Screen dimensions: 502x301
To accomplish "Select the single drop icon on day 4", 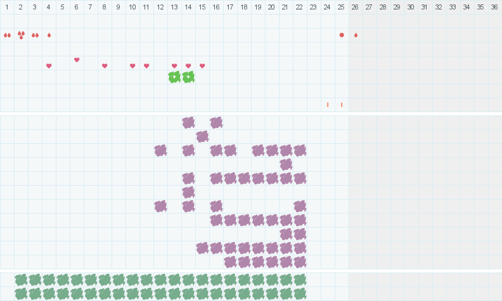I will [x=49, y=35].
